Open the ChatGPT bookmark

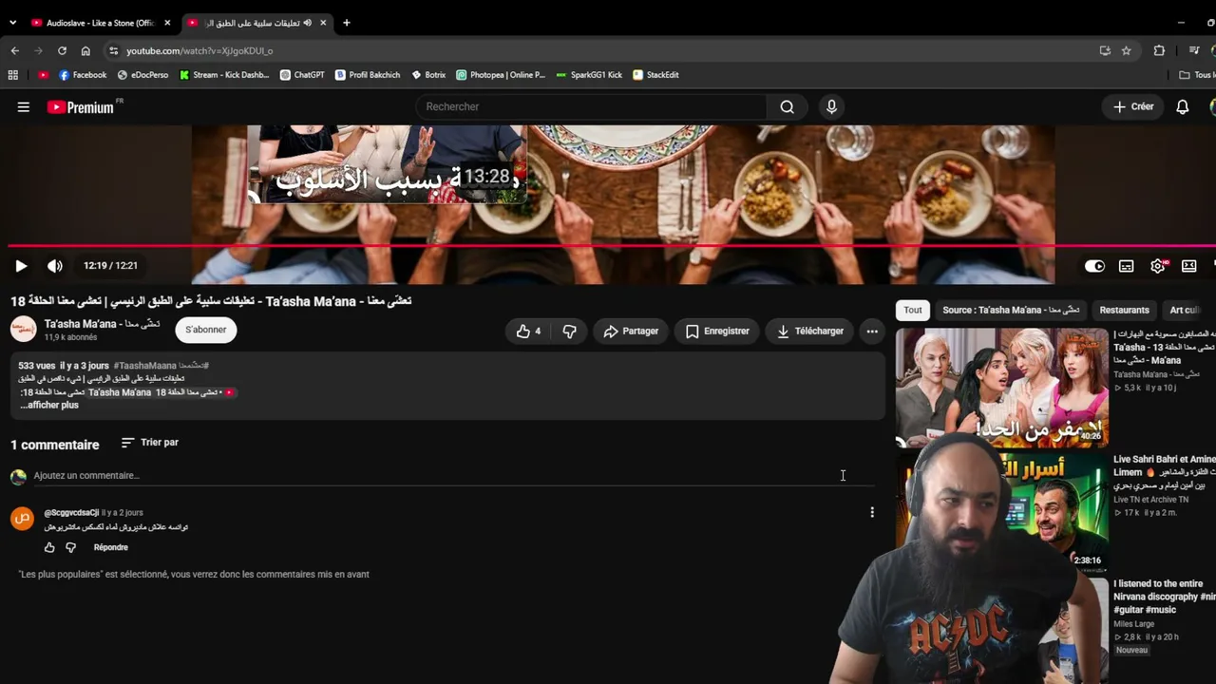click(x=302, y=75)
